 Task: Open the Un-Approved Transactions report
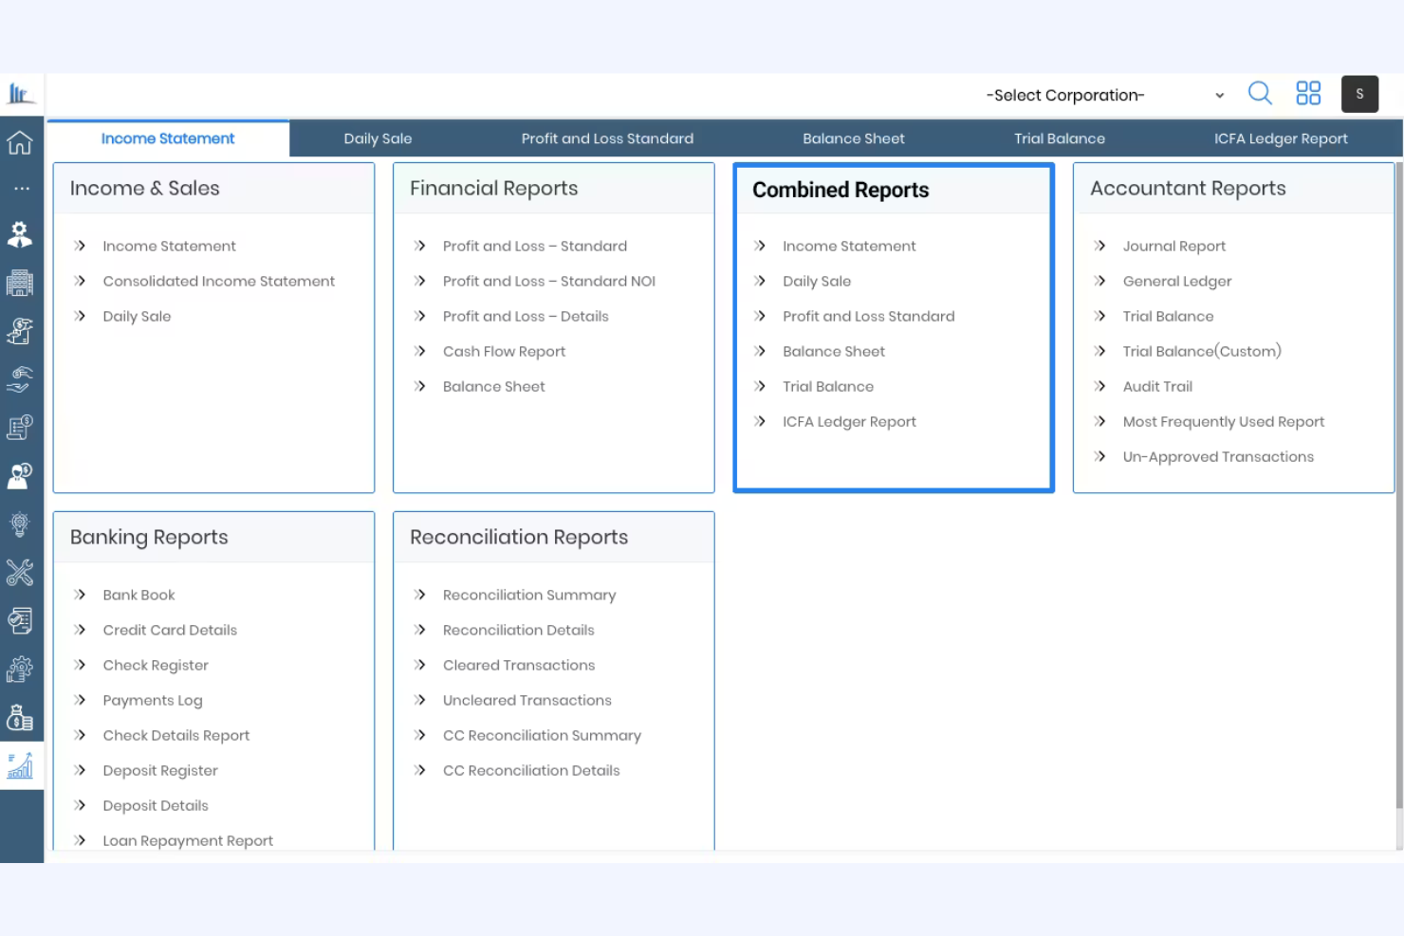[x=1218, y=456]
